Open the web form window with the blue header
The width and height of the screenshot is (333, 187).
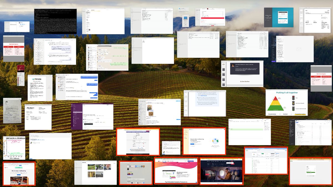pos(138,142)
